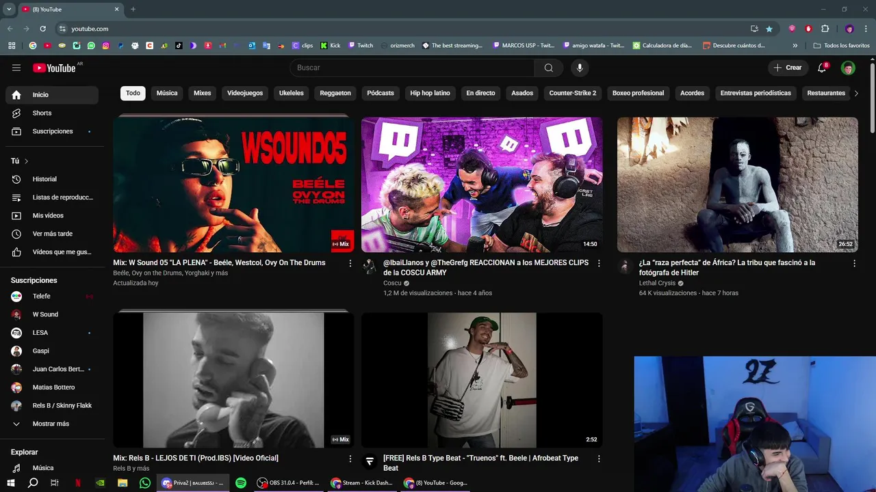876x492 pixels.
Task: Open the Telefe subscription channel
Action: 52,296
